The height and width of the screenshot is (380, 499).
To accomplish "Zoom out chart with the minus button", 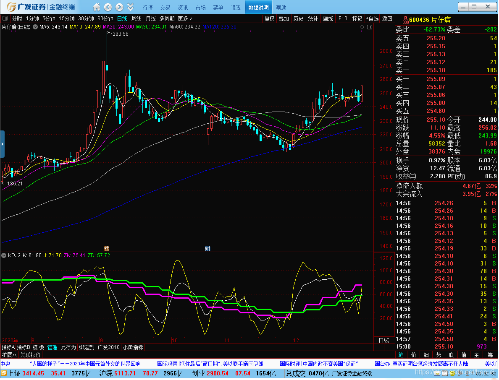I will [389, 347].
